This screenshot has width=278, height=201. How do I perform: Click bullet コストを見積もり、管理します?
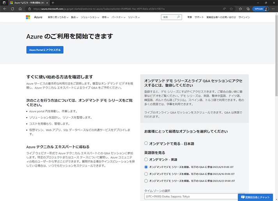(x=50, y=124)
